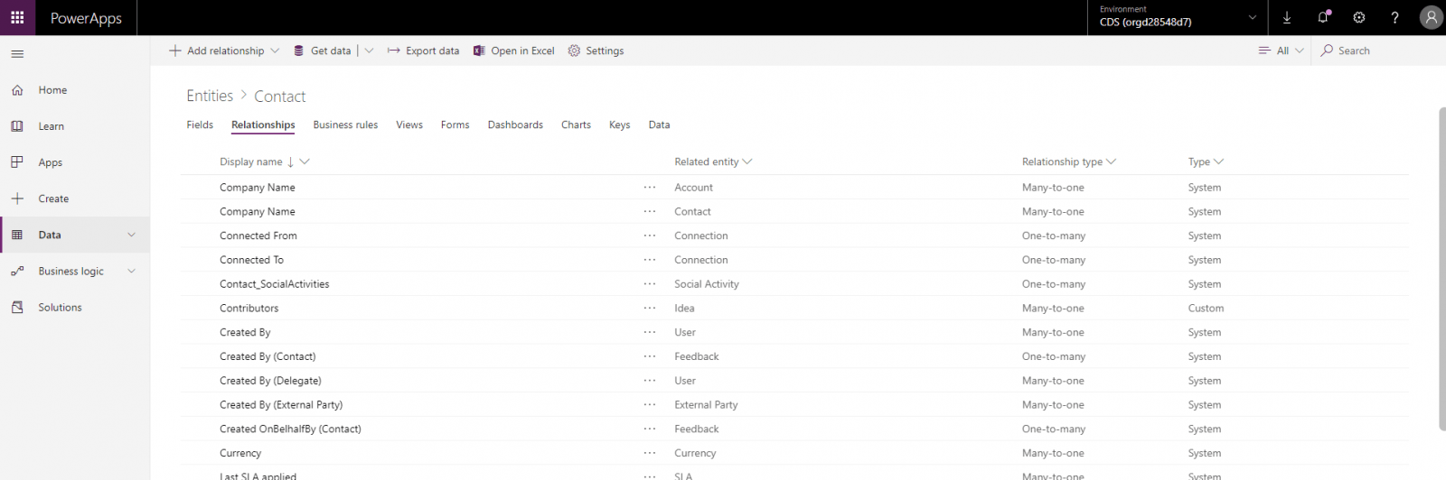Open Created By (Contact) relationship
The height and width of the screenshot is (480, 1446).
tap(268, 356)
